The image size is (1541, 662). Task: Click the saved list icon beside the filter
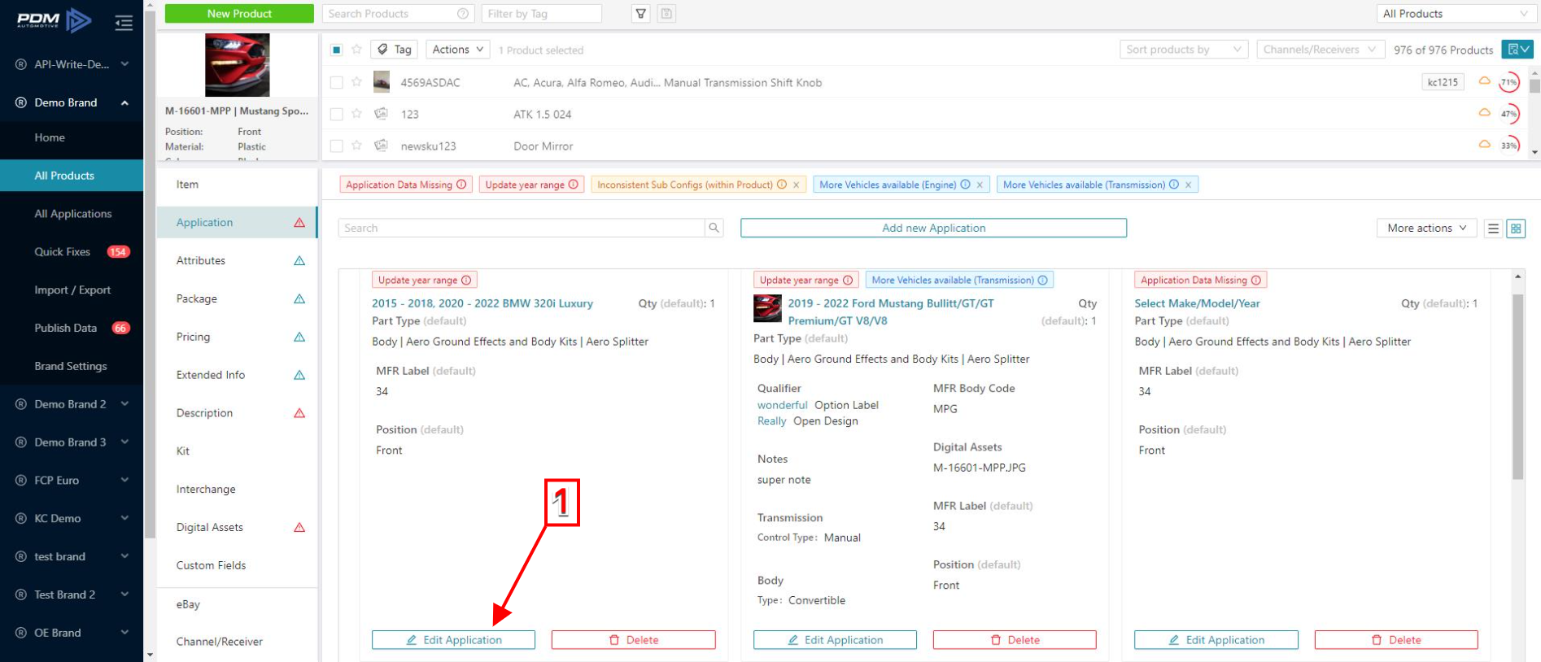point(666,14)
